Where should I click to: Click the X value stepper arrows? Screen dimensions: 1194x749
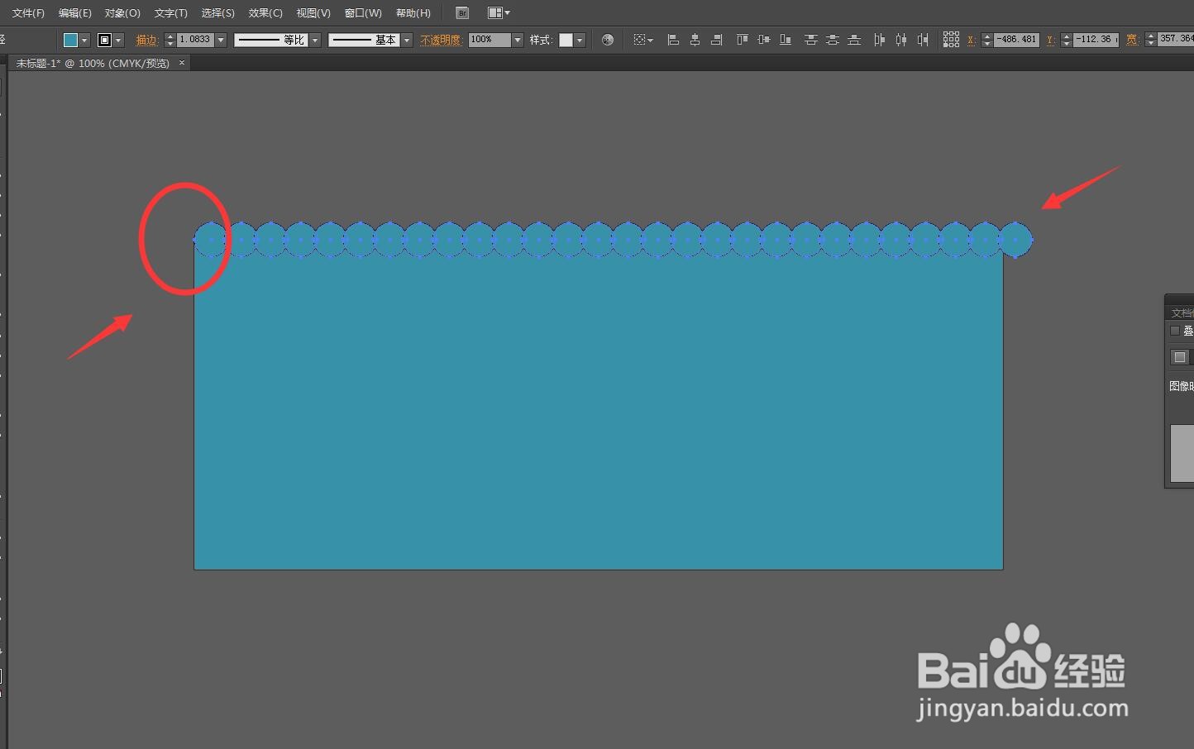click(x=986, y=40)
